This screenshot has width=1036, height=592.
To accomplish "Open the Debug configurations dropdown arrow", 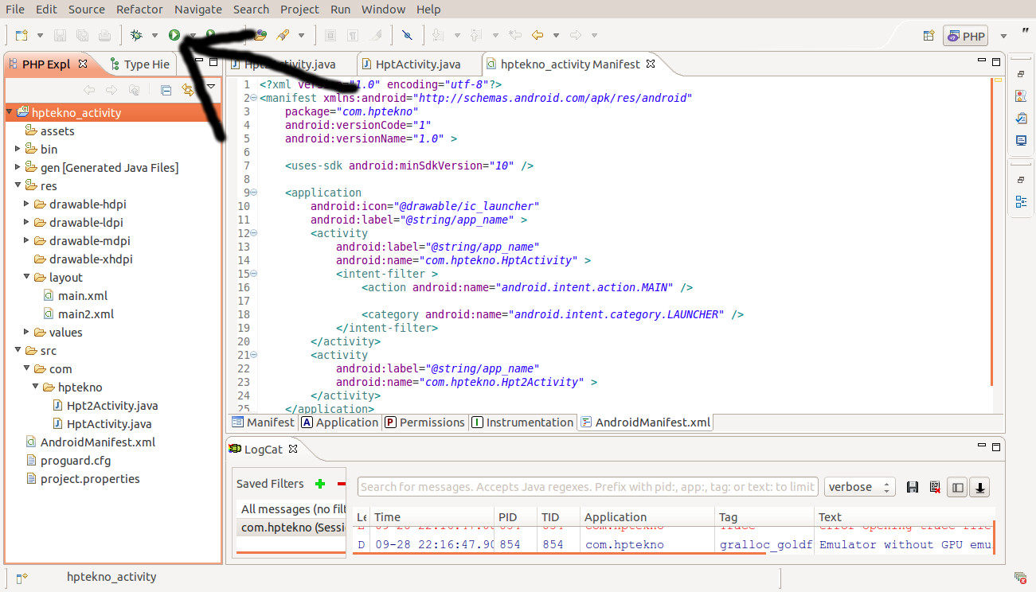I will pos(154,35).
